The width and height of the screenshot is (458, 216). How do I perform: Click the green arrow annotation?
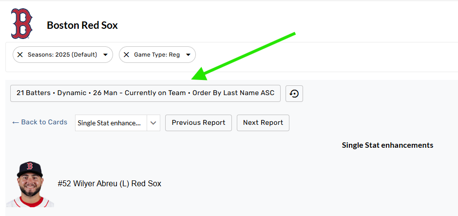pyautogui.click(x=244, y=56)
